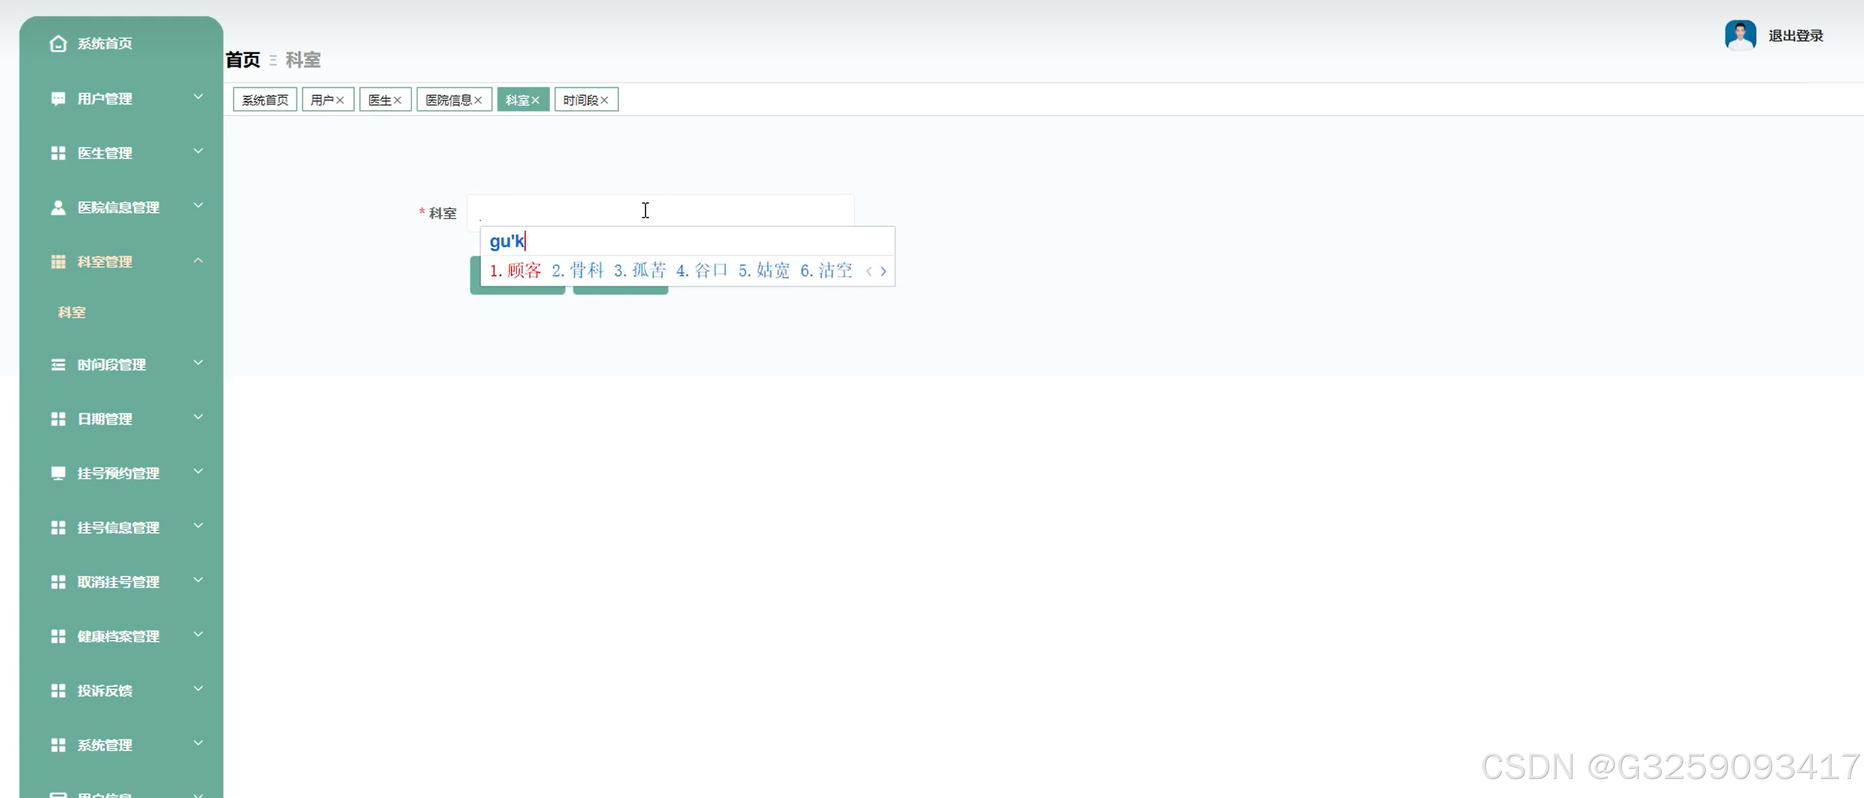
Task: Expand the 取消挂号管理 menu chevron
Action: (198, 580)
